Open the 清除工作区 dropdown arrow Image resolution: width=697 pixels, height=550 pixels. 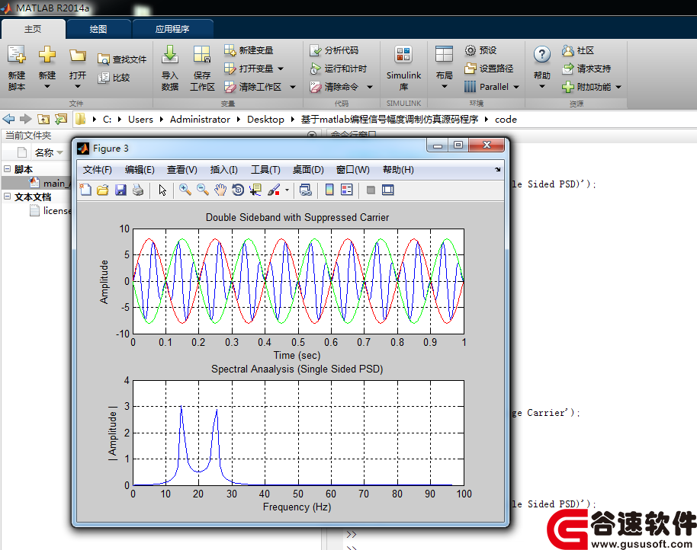point(293,87)
